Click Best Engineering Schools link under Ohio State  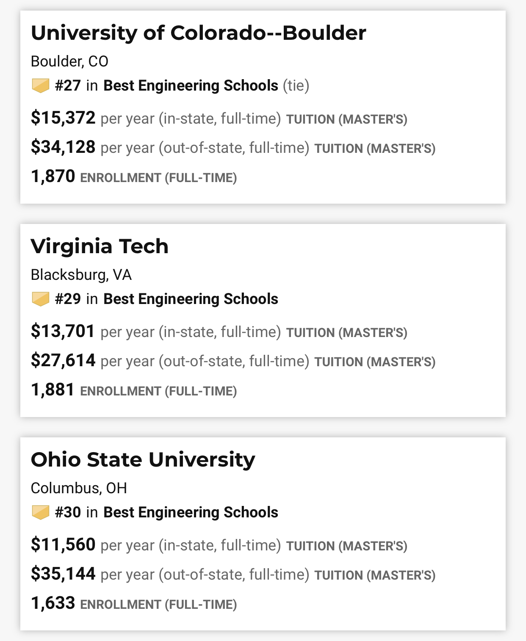(191, 513)
